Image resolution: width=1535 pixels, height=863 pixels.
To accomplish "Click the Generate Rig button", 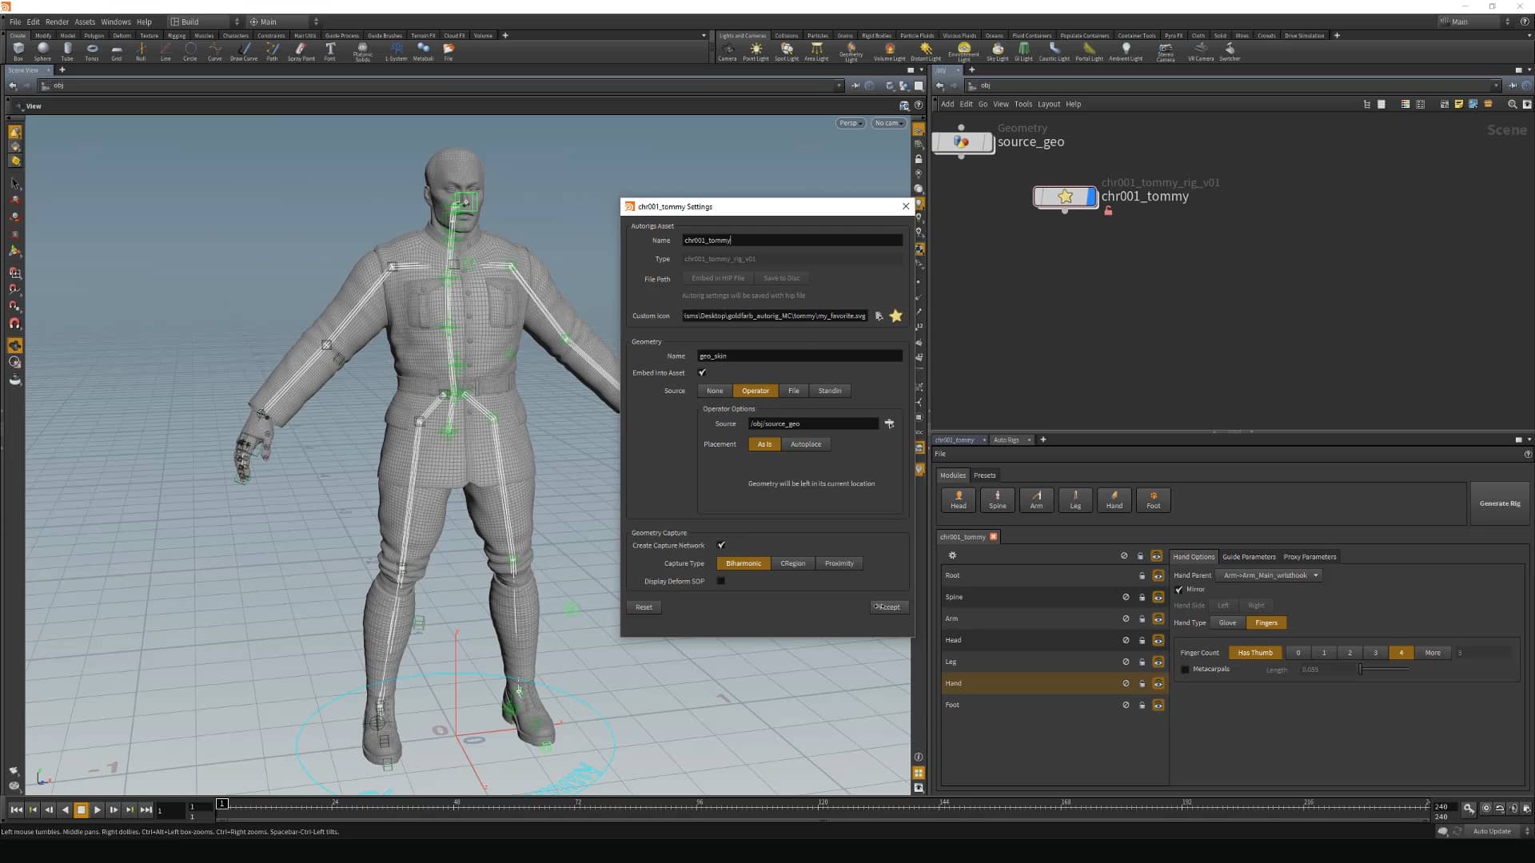I will point(1499,503).
